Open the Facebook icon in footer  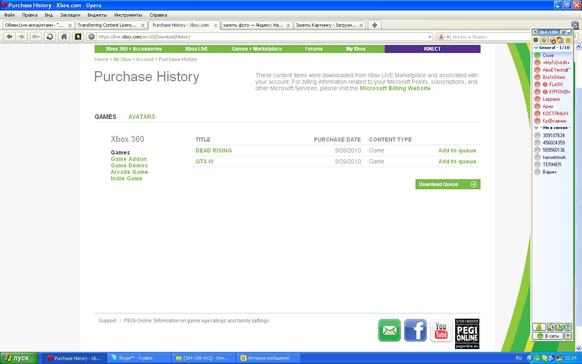pyautogui.click(x=415, y=330)
